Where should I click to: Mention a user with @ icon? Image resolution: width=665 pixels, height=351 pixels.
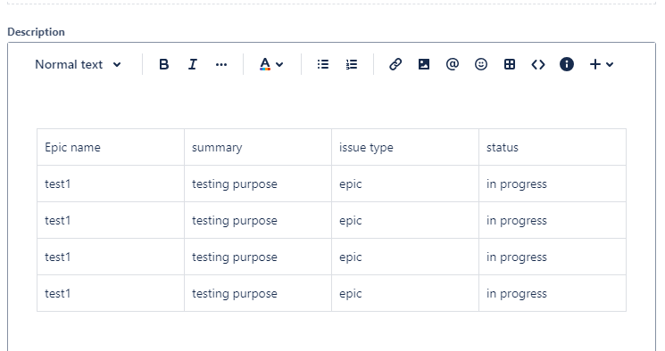click(453, 64)
